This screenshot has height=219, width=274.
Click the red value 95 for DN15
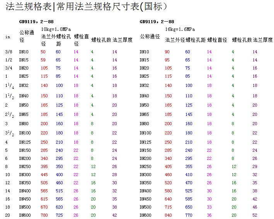167,60
